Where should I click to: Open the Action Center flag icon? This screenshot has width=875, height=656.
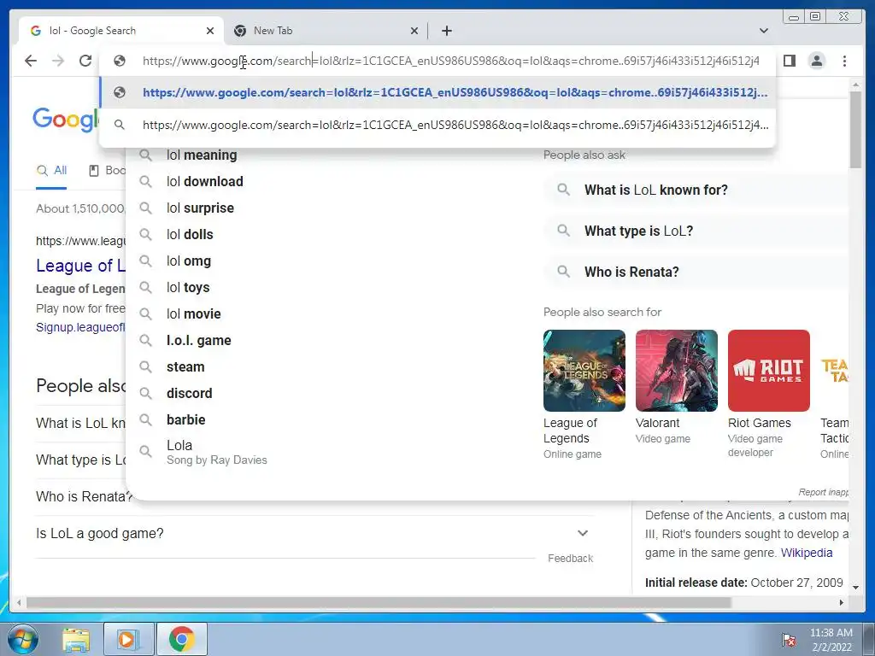click(789, 640)
